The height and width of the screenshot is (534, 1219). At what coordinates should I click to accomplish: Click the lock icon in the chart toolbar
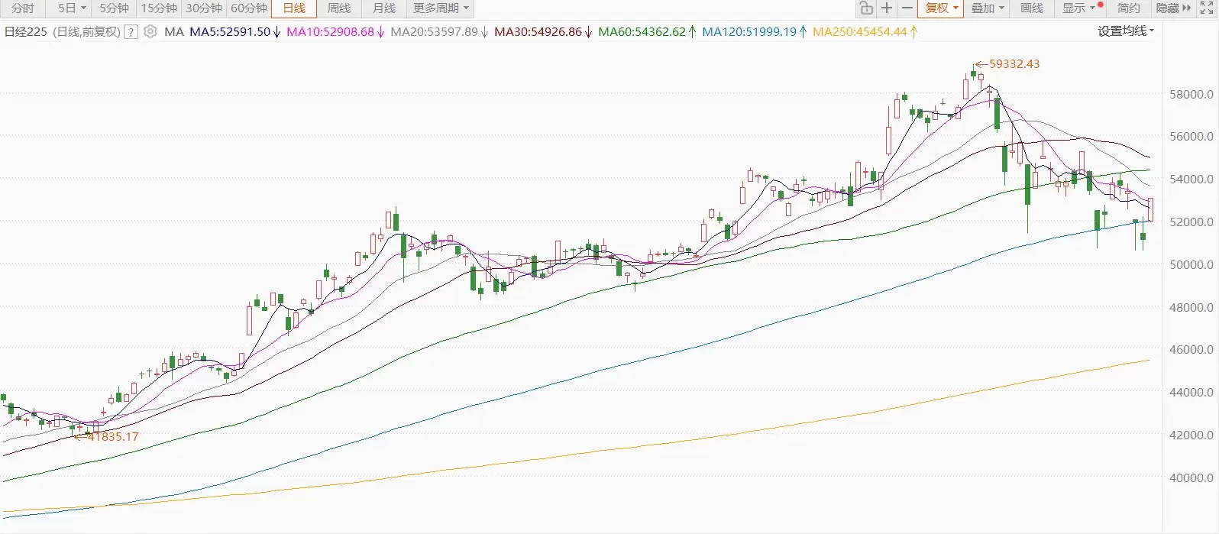coord(866,8)
